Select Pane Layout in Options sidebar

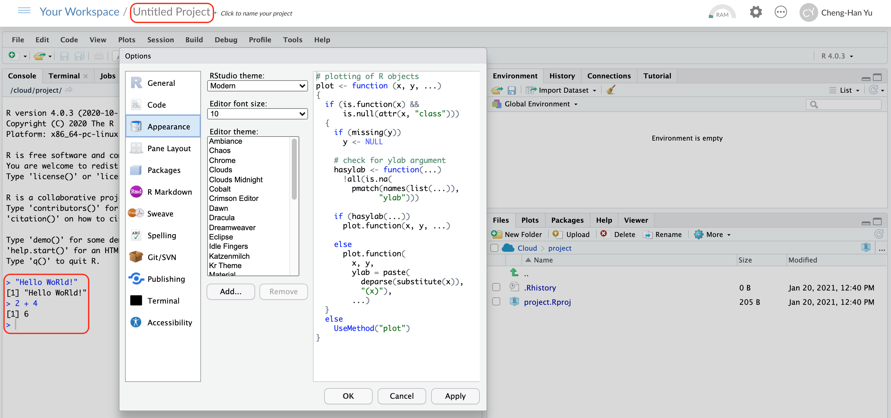pos(163,148)
